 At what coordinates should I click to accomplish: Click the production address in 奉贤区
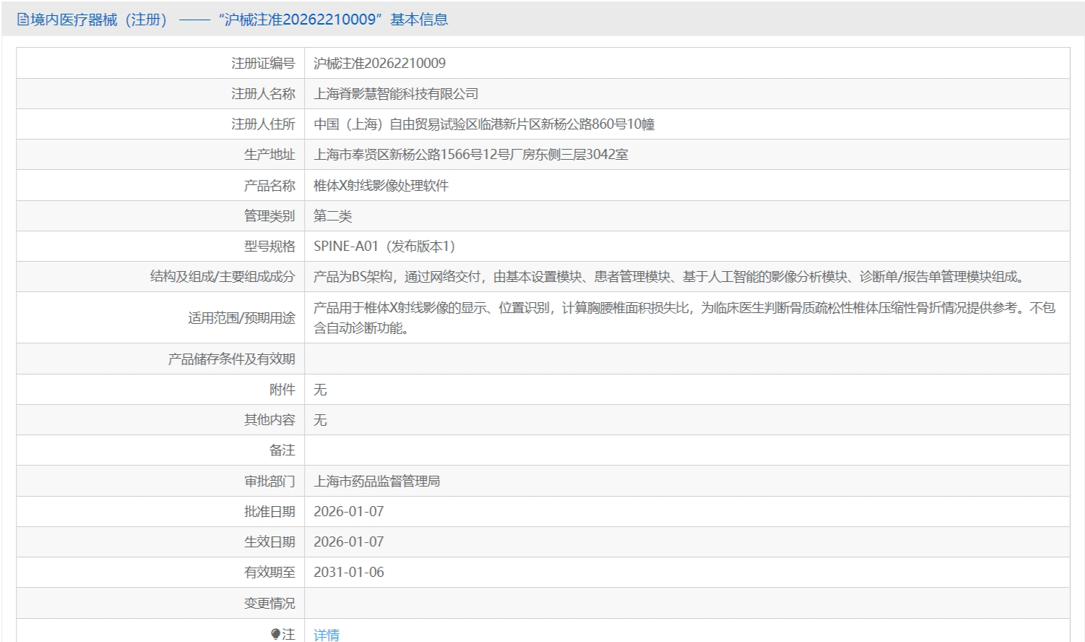470,155
